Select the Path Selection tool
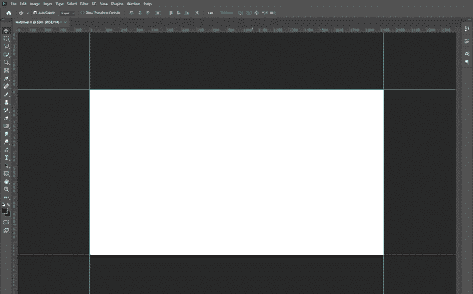This screenshot has width=473, height=294. [6, 165]
